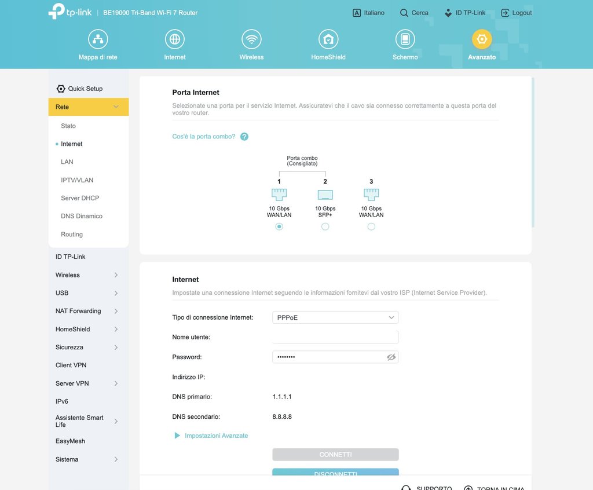Open Server DHCP in the sidebar
The height and width of the screenshot is (490, 593).
(80, 198)
